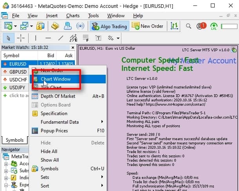
Task: Open the Navigator toolbar icon with the gold folder
Action: pos(55,26)
